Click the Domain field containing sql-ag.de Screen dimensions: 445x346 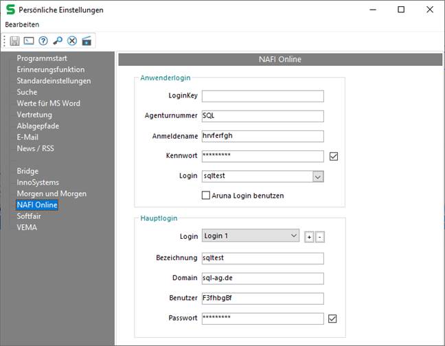[x=262, y=279]
